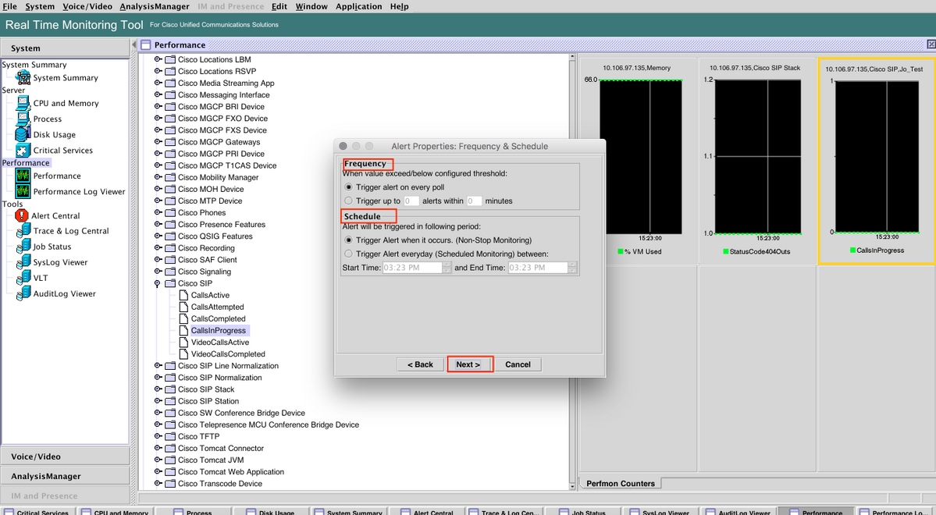
Task: Click the Cisco Recording folder icon
Action: [170, 247]
